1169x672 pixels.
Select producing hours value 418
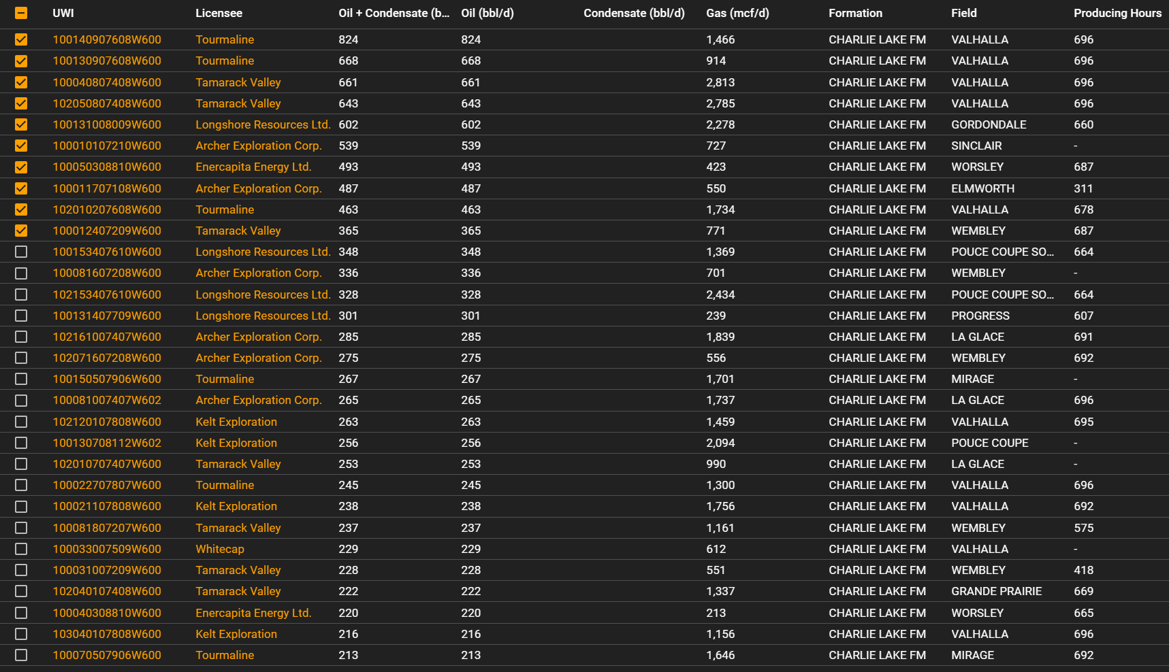tap(1083, 570)
